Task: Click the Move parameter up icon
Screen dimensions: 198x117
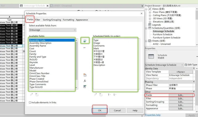Action: click(109, 95)
